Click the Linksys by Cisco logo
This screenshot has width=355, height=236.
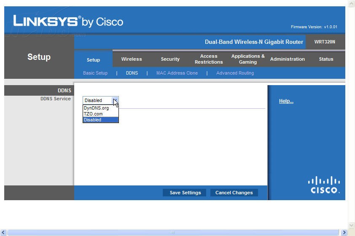tap(68, 21)
